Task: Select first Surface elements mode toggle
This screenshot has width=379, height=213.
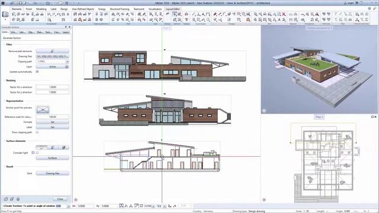Action: 41,147
